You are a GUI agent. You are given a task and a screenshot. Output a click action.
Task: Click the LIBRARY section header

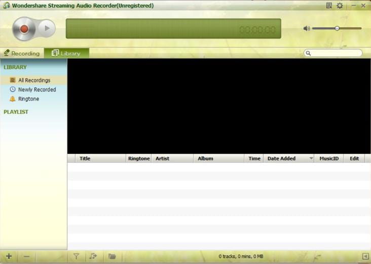[x=15, y=67]
